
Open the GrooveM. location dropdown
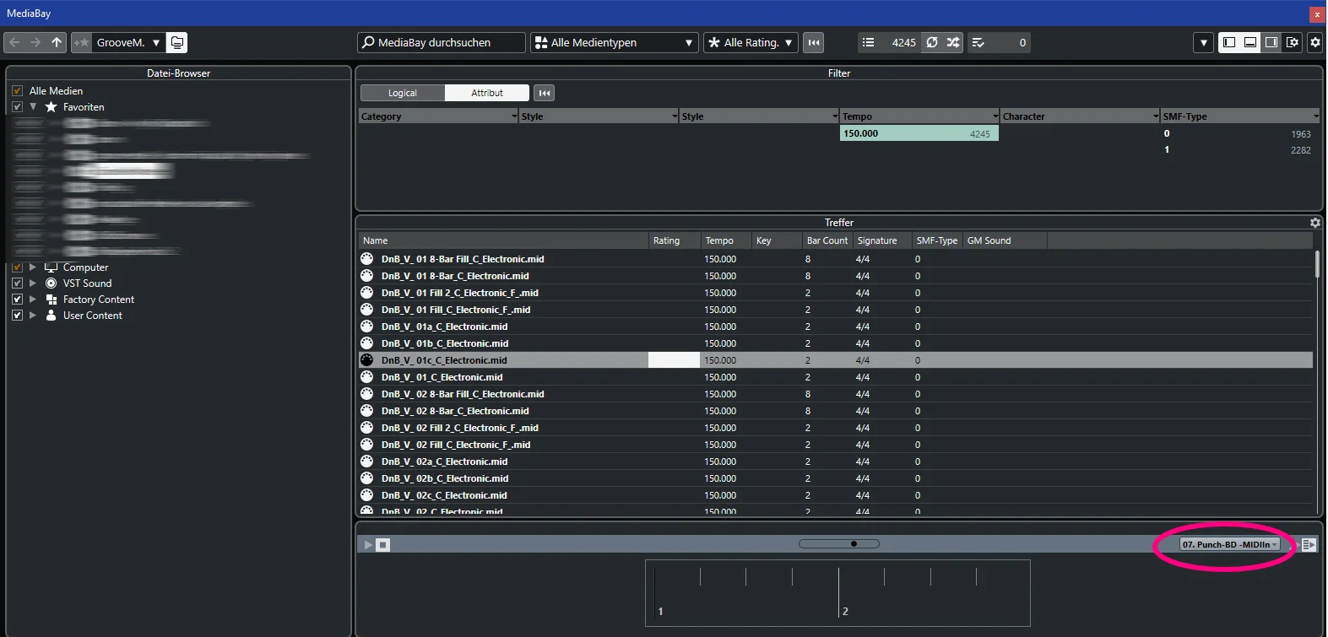tap(128, 42)
